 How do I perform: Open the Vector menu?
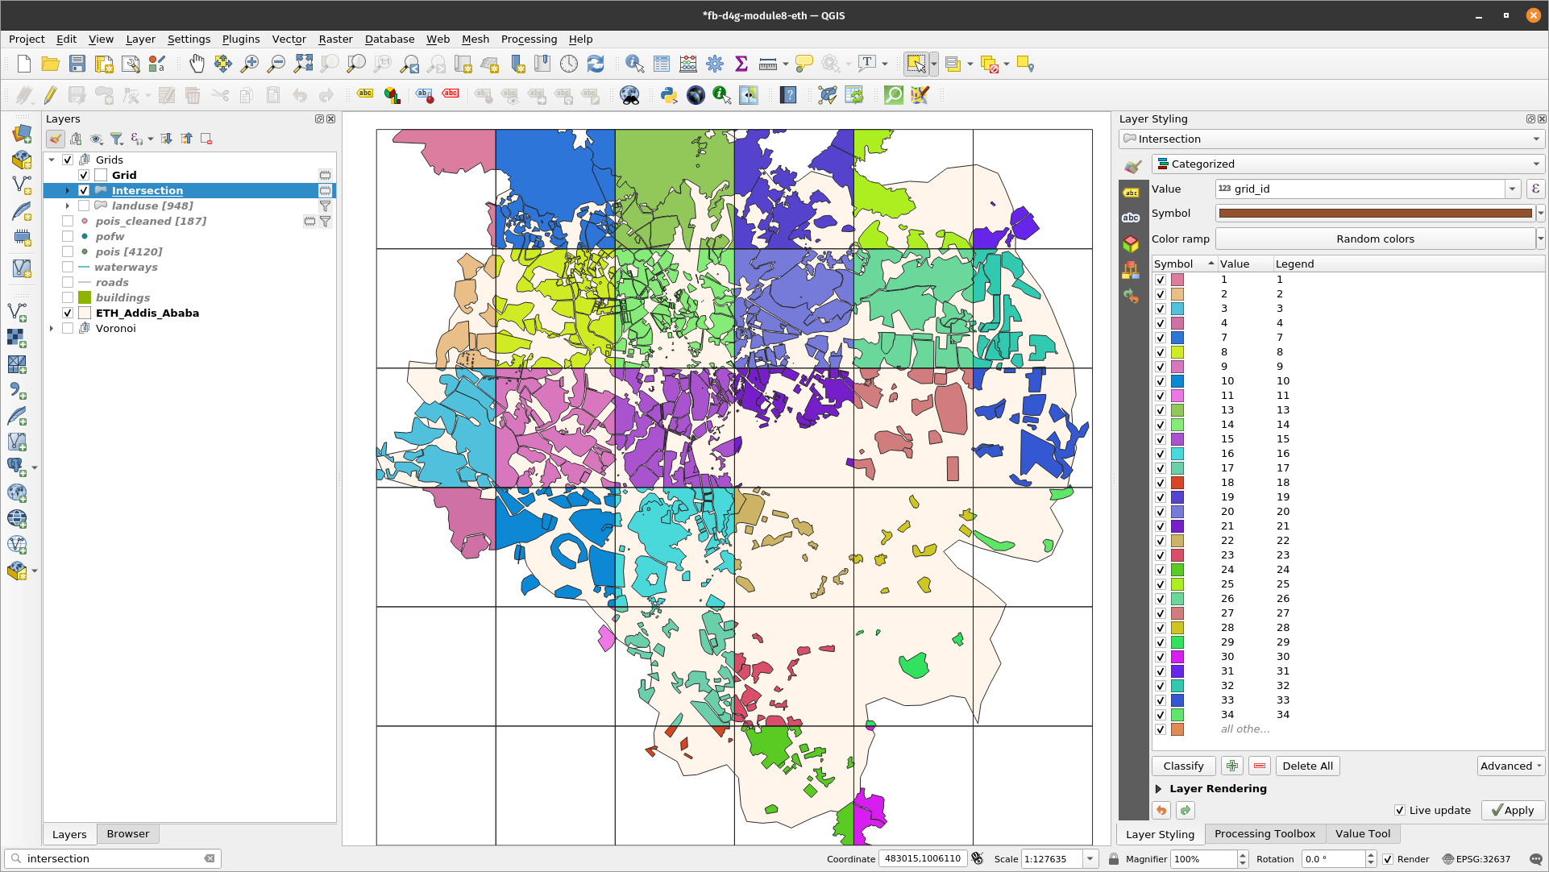tap(287, 39)
